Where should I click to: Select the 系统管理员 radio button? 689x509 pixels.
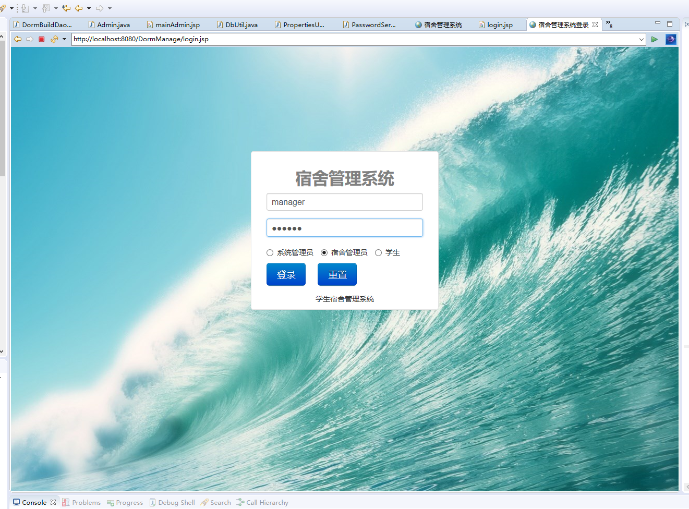pos(270,252)
